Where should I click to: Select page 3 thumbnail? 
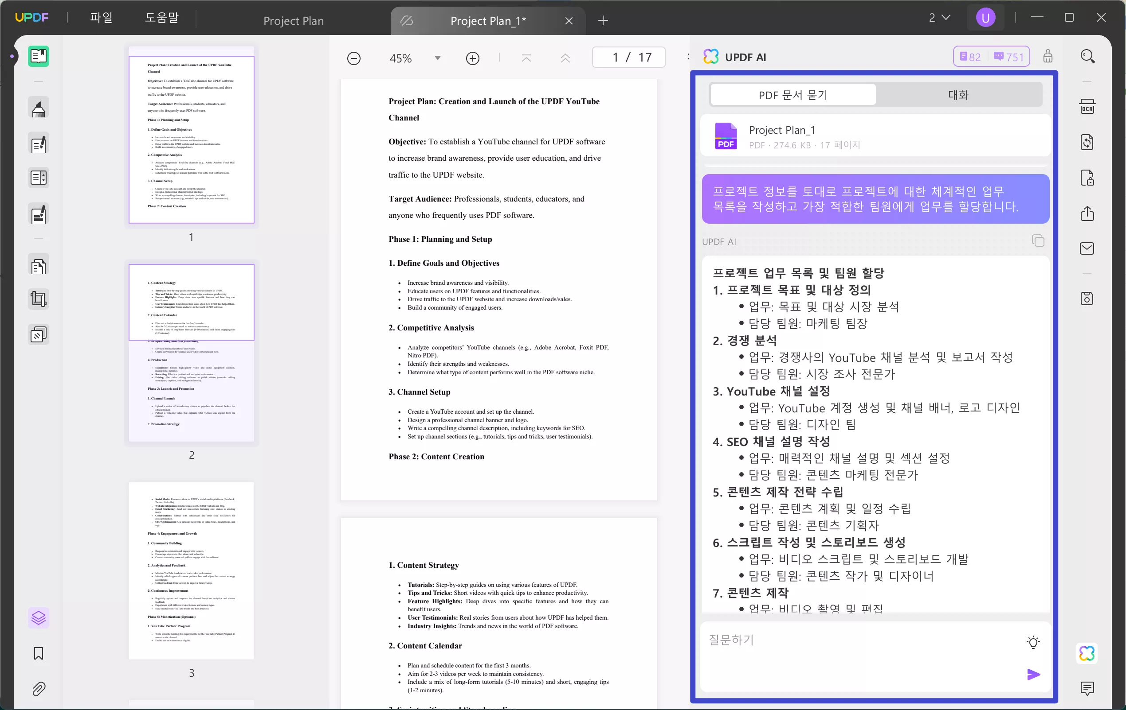(x=192, y=570)
